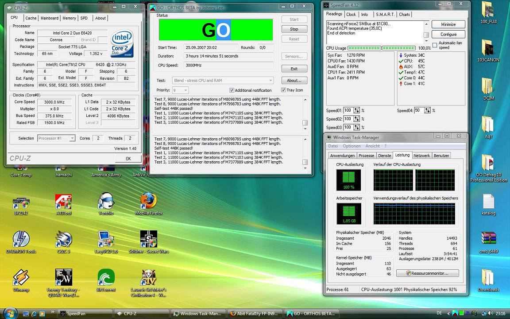Uncheck the Tray Icon checkbox

tap(283, 90)
